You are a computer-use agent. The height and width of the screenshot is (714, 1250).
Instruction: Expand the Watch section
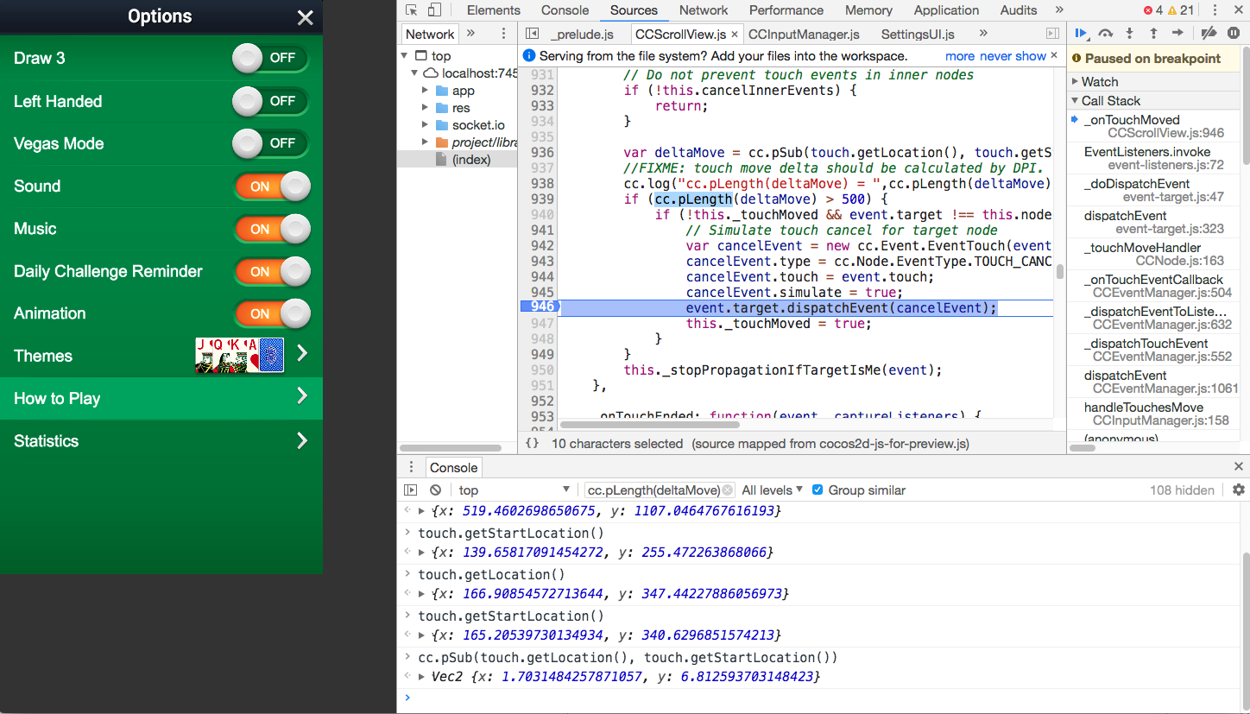pyautogui.click(x=1098, y=81)
